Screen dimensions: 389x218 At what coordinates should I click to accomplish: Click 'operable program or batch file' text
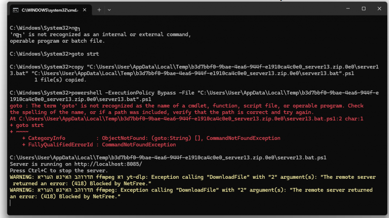coord(57,41)
